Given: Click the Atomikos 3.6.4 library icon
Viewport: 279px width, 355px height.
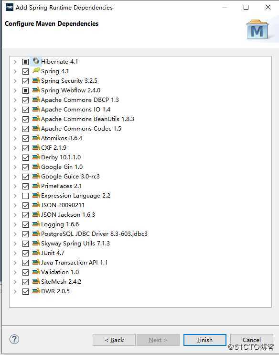Looking at the screenshot, I should [36, 138].
